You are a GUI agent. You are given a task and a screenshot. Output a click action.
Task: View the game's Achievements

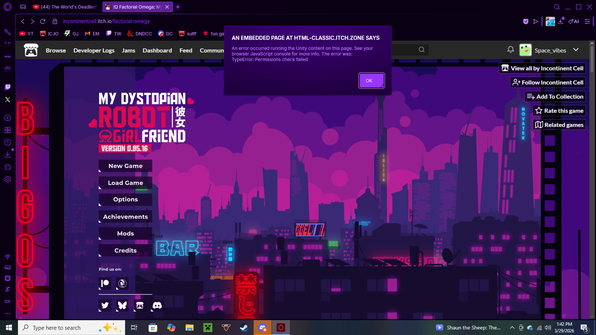tap(126, 217)
